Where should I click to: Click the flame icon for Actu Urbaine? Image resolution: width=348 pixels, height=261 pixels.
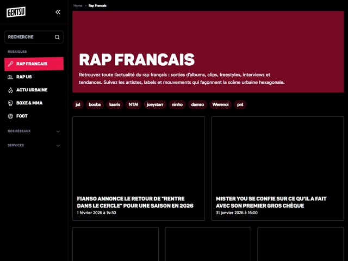pos(10,90)
